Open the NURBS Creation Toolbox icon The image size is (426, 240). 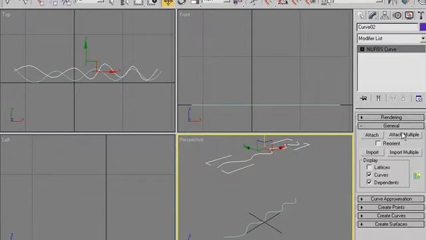417,175
